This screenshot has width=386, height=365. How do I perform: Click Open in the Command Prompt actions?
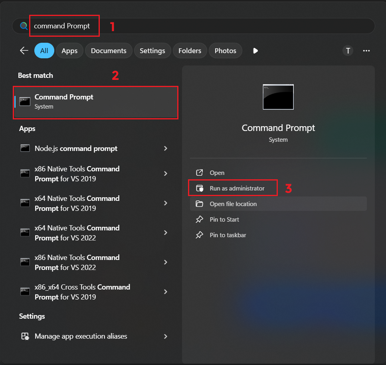(217, 173)
